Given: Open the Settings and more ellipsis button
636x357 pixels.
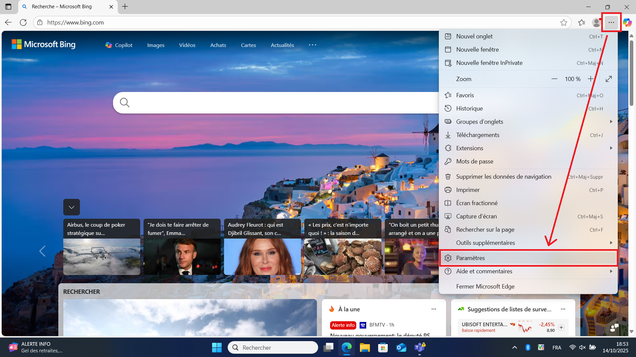Looking at the screenshot, I should [611, 22].
